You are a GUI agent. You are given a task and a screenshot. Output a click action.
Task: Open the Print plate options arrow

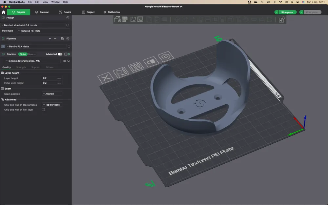(301, 12)
